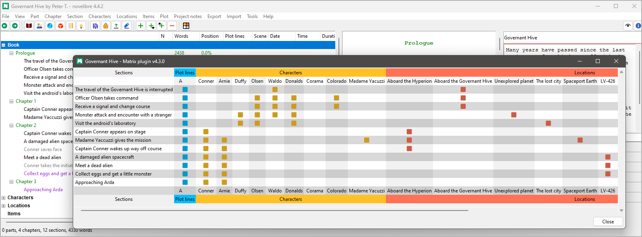Click the 'Plot lines' column header in main window

[x=238, y=36]
